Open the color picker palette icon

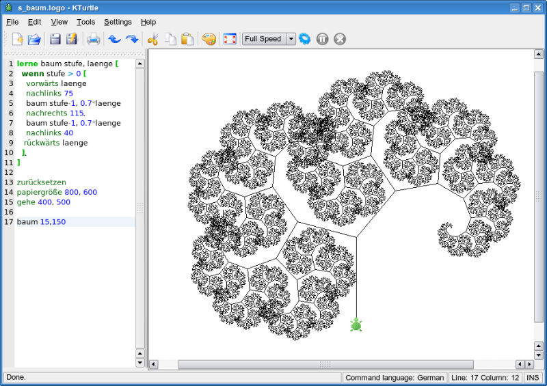[x=209, y=39]
